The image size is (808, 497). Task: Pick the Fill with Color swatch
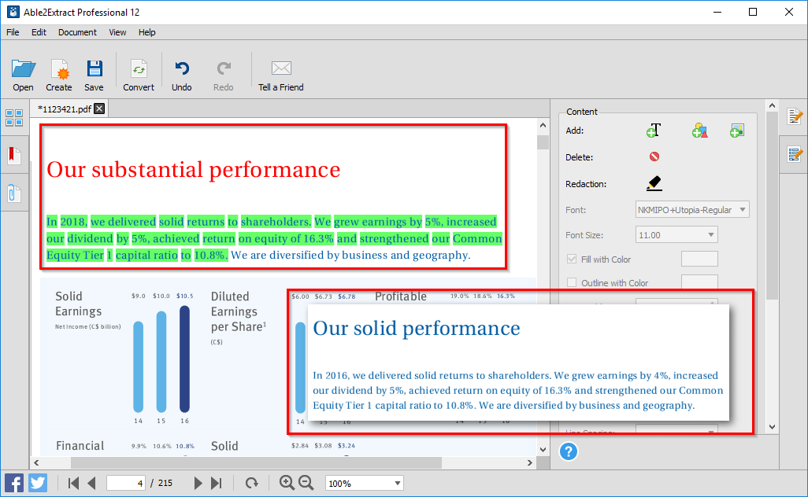coord(699,259)
